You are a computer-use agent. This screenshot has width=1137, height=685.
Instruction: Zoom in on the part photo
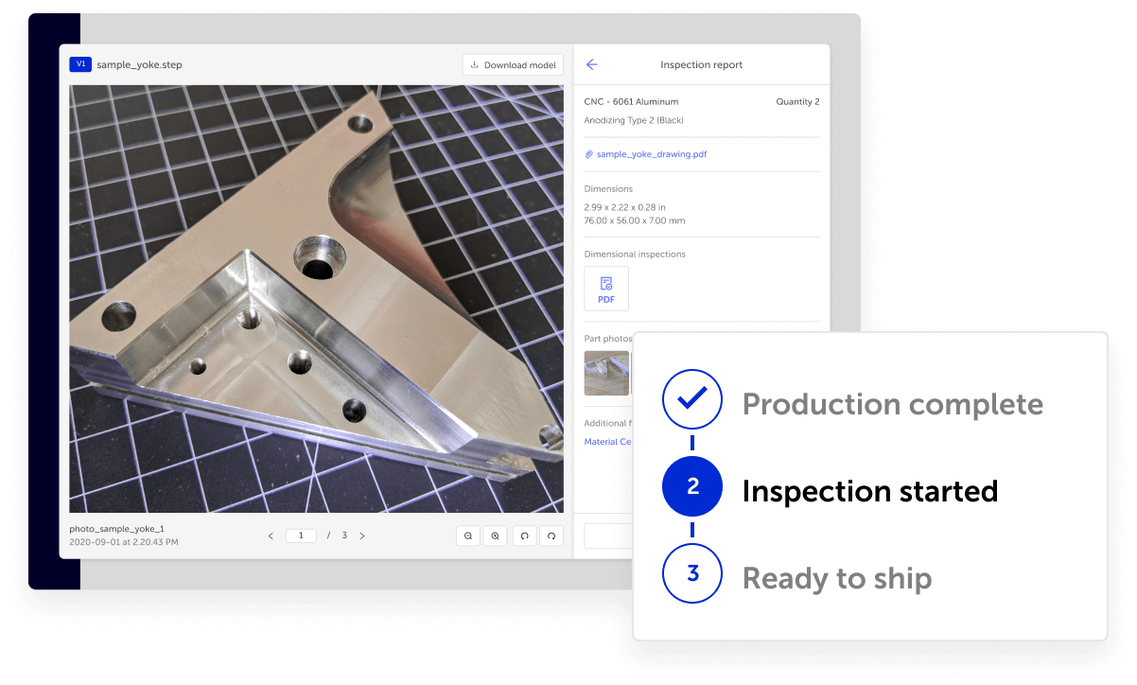pos(496,536)
